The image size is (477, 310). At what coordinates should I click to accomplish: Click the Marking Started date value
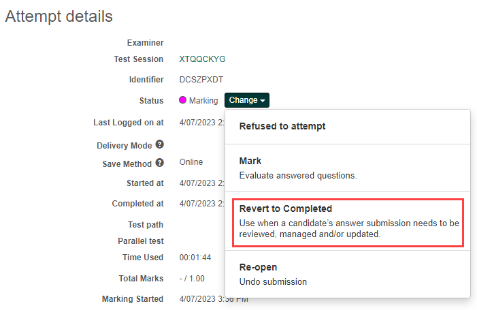[213, 299]
